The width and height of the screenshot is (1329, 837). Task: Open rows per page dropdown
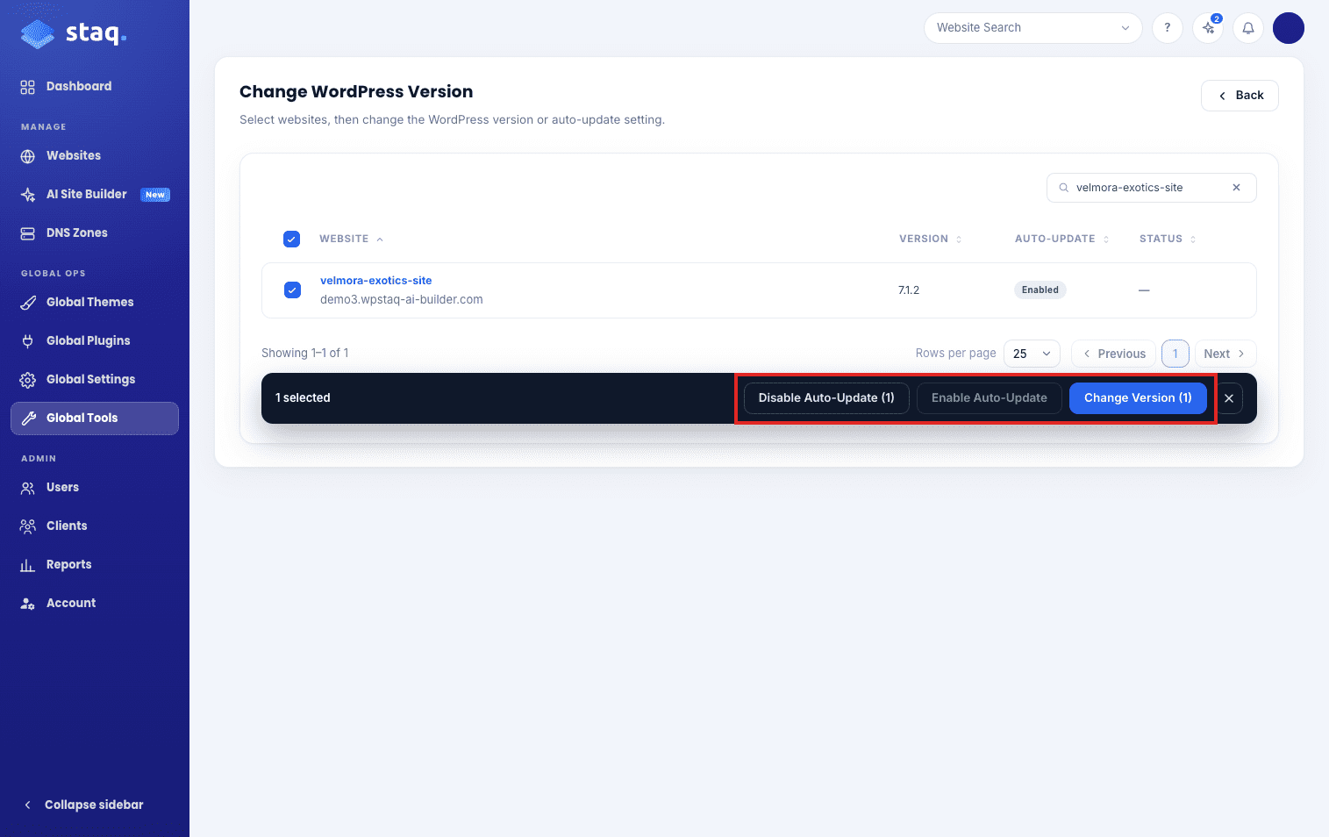[1032, 354]
